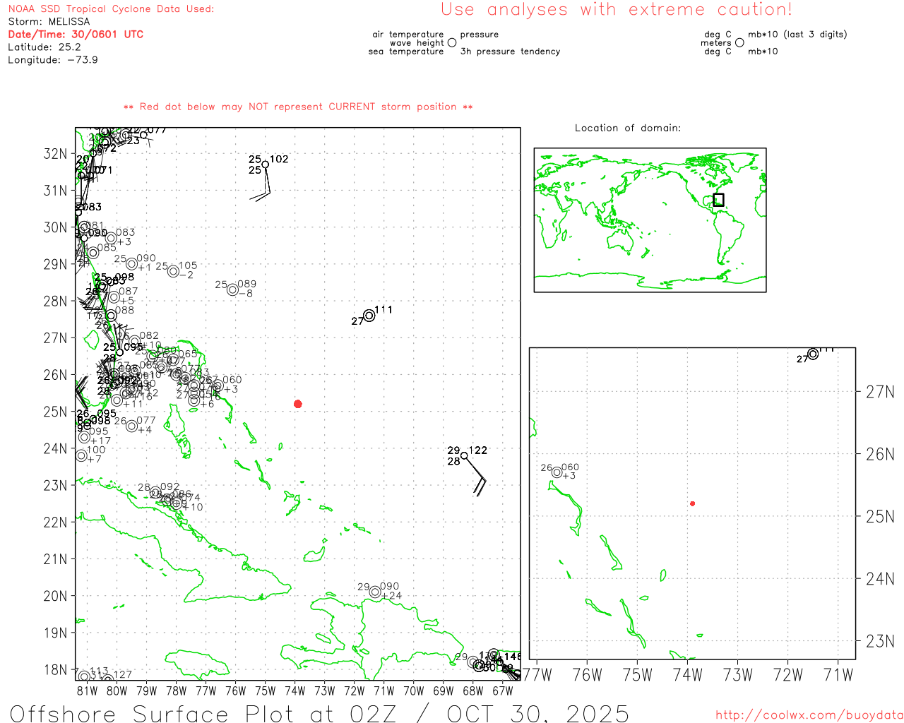
Task: Click the buoy marker labeled 090 +24
Action: coord(375,592)
